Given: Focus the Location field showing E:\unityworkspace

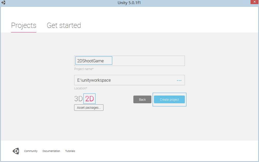Looking at the screenshot, I should [x=129, y=80].
